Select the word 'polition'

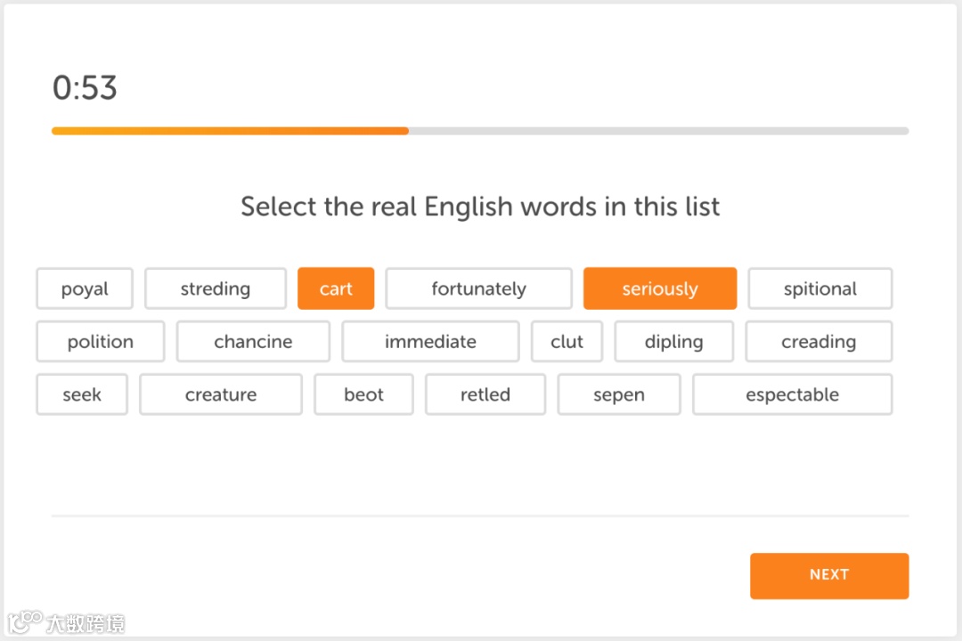click(x=101, y=342)
